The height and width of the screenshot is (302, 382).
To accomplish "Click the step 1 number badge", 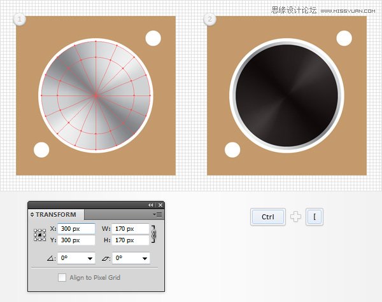I will click(20, 19).
